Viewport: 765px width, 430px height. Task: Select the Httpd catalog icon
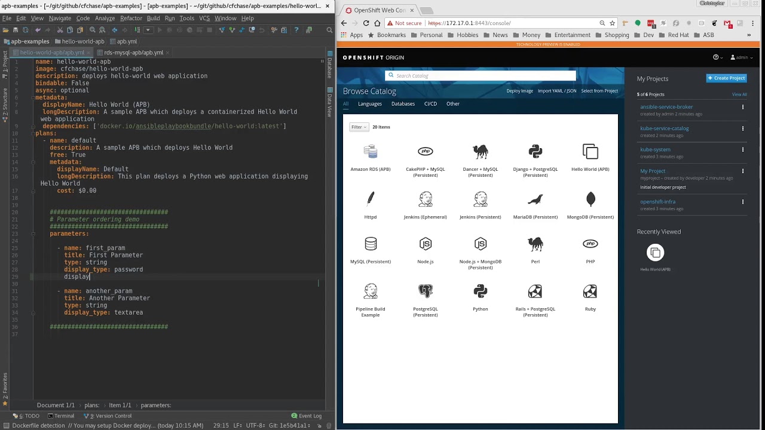point(371,199)
